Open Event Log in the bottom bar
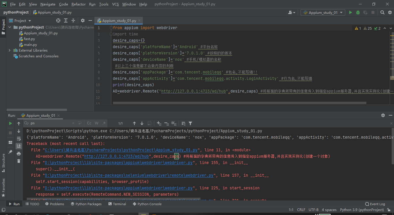 tap(375, 204)
